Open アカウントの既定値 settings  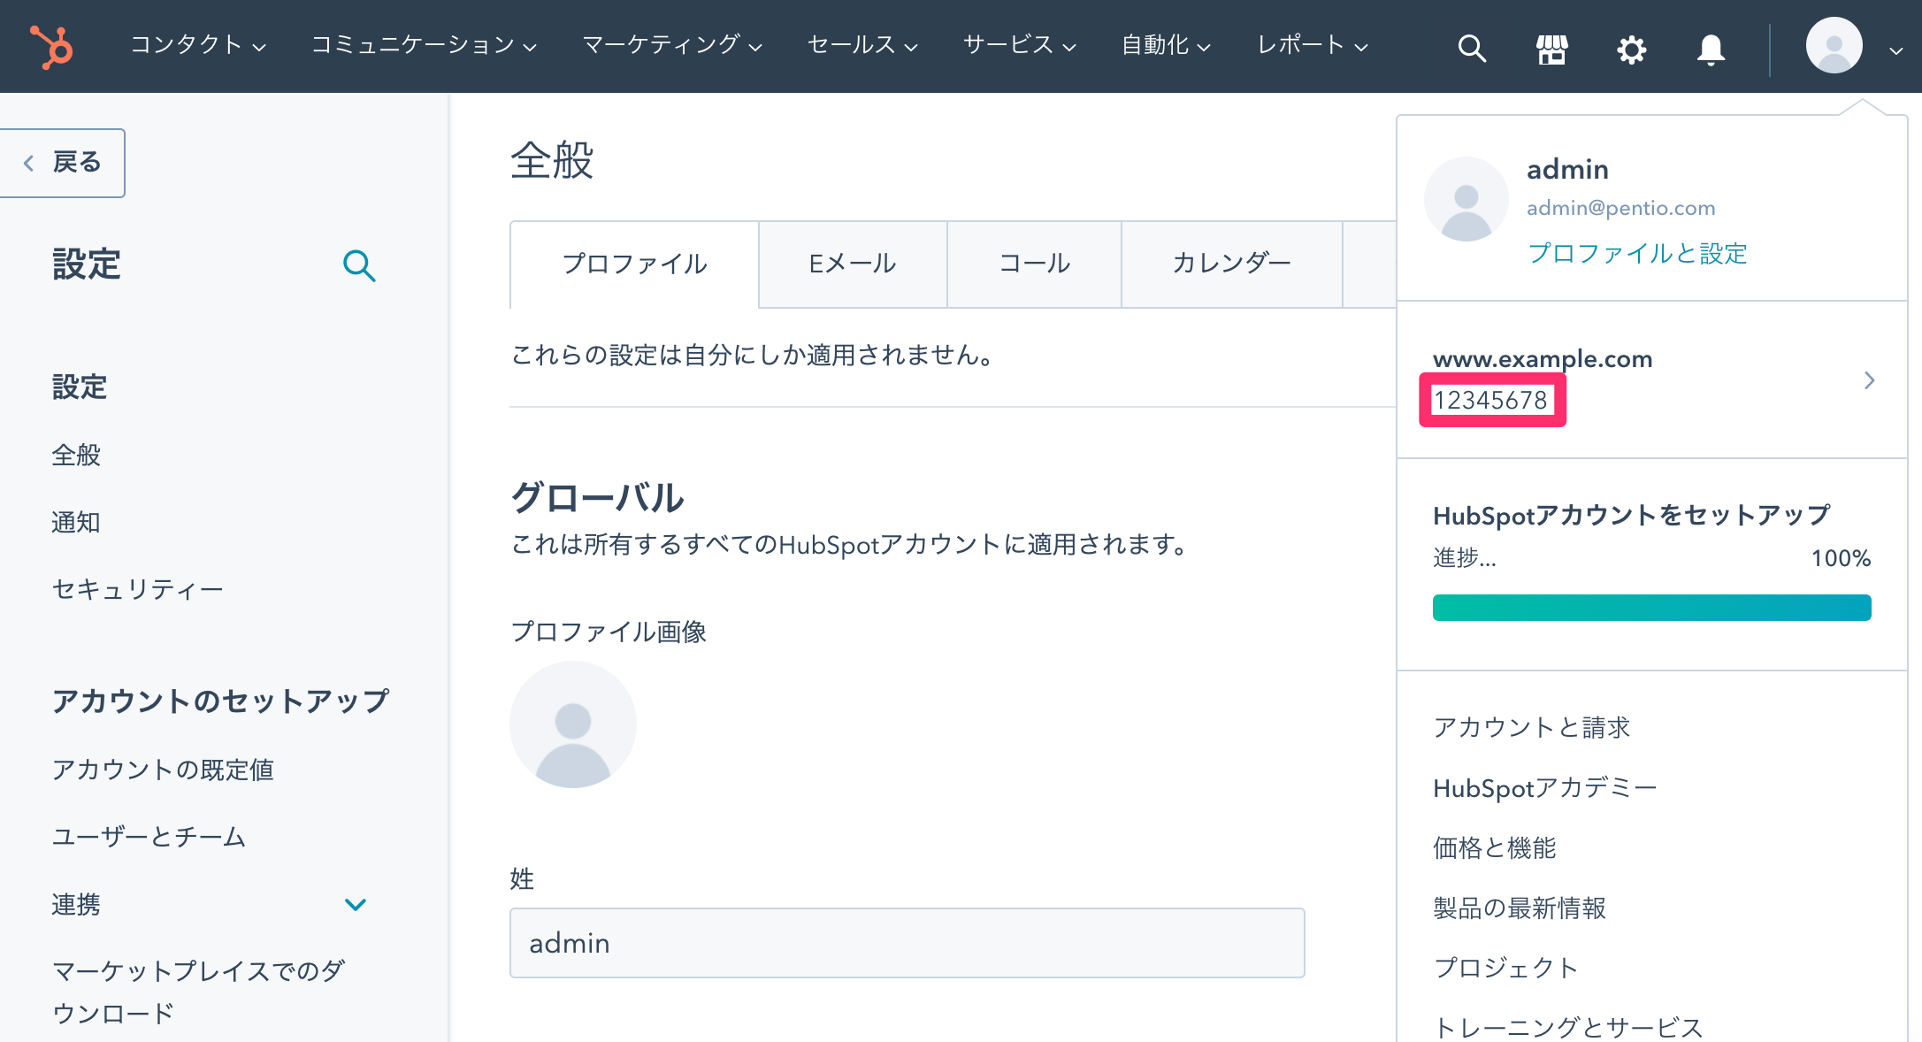coord(163,770)
